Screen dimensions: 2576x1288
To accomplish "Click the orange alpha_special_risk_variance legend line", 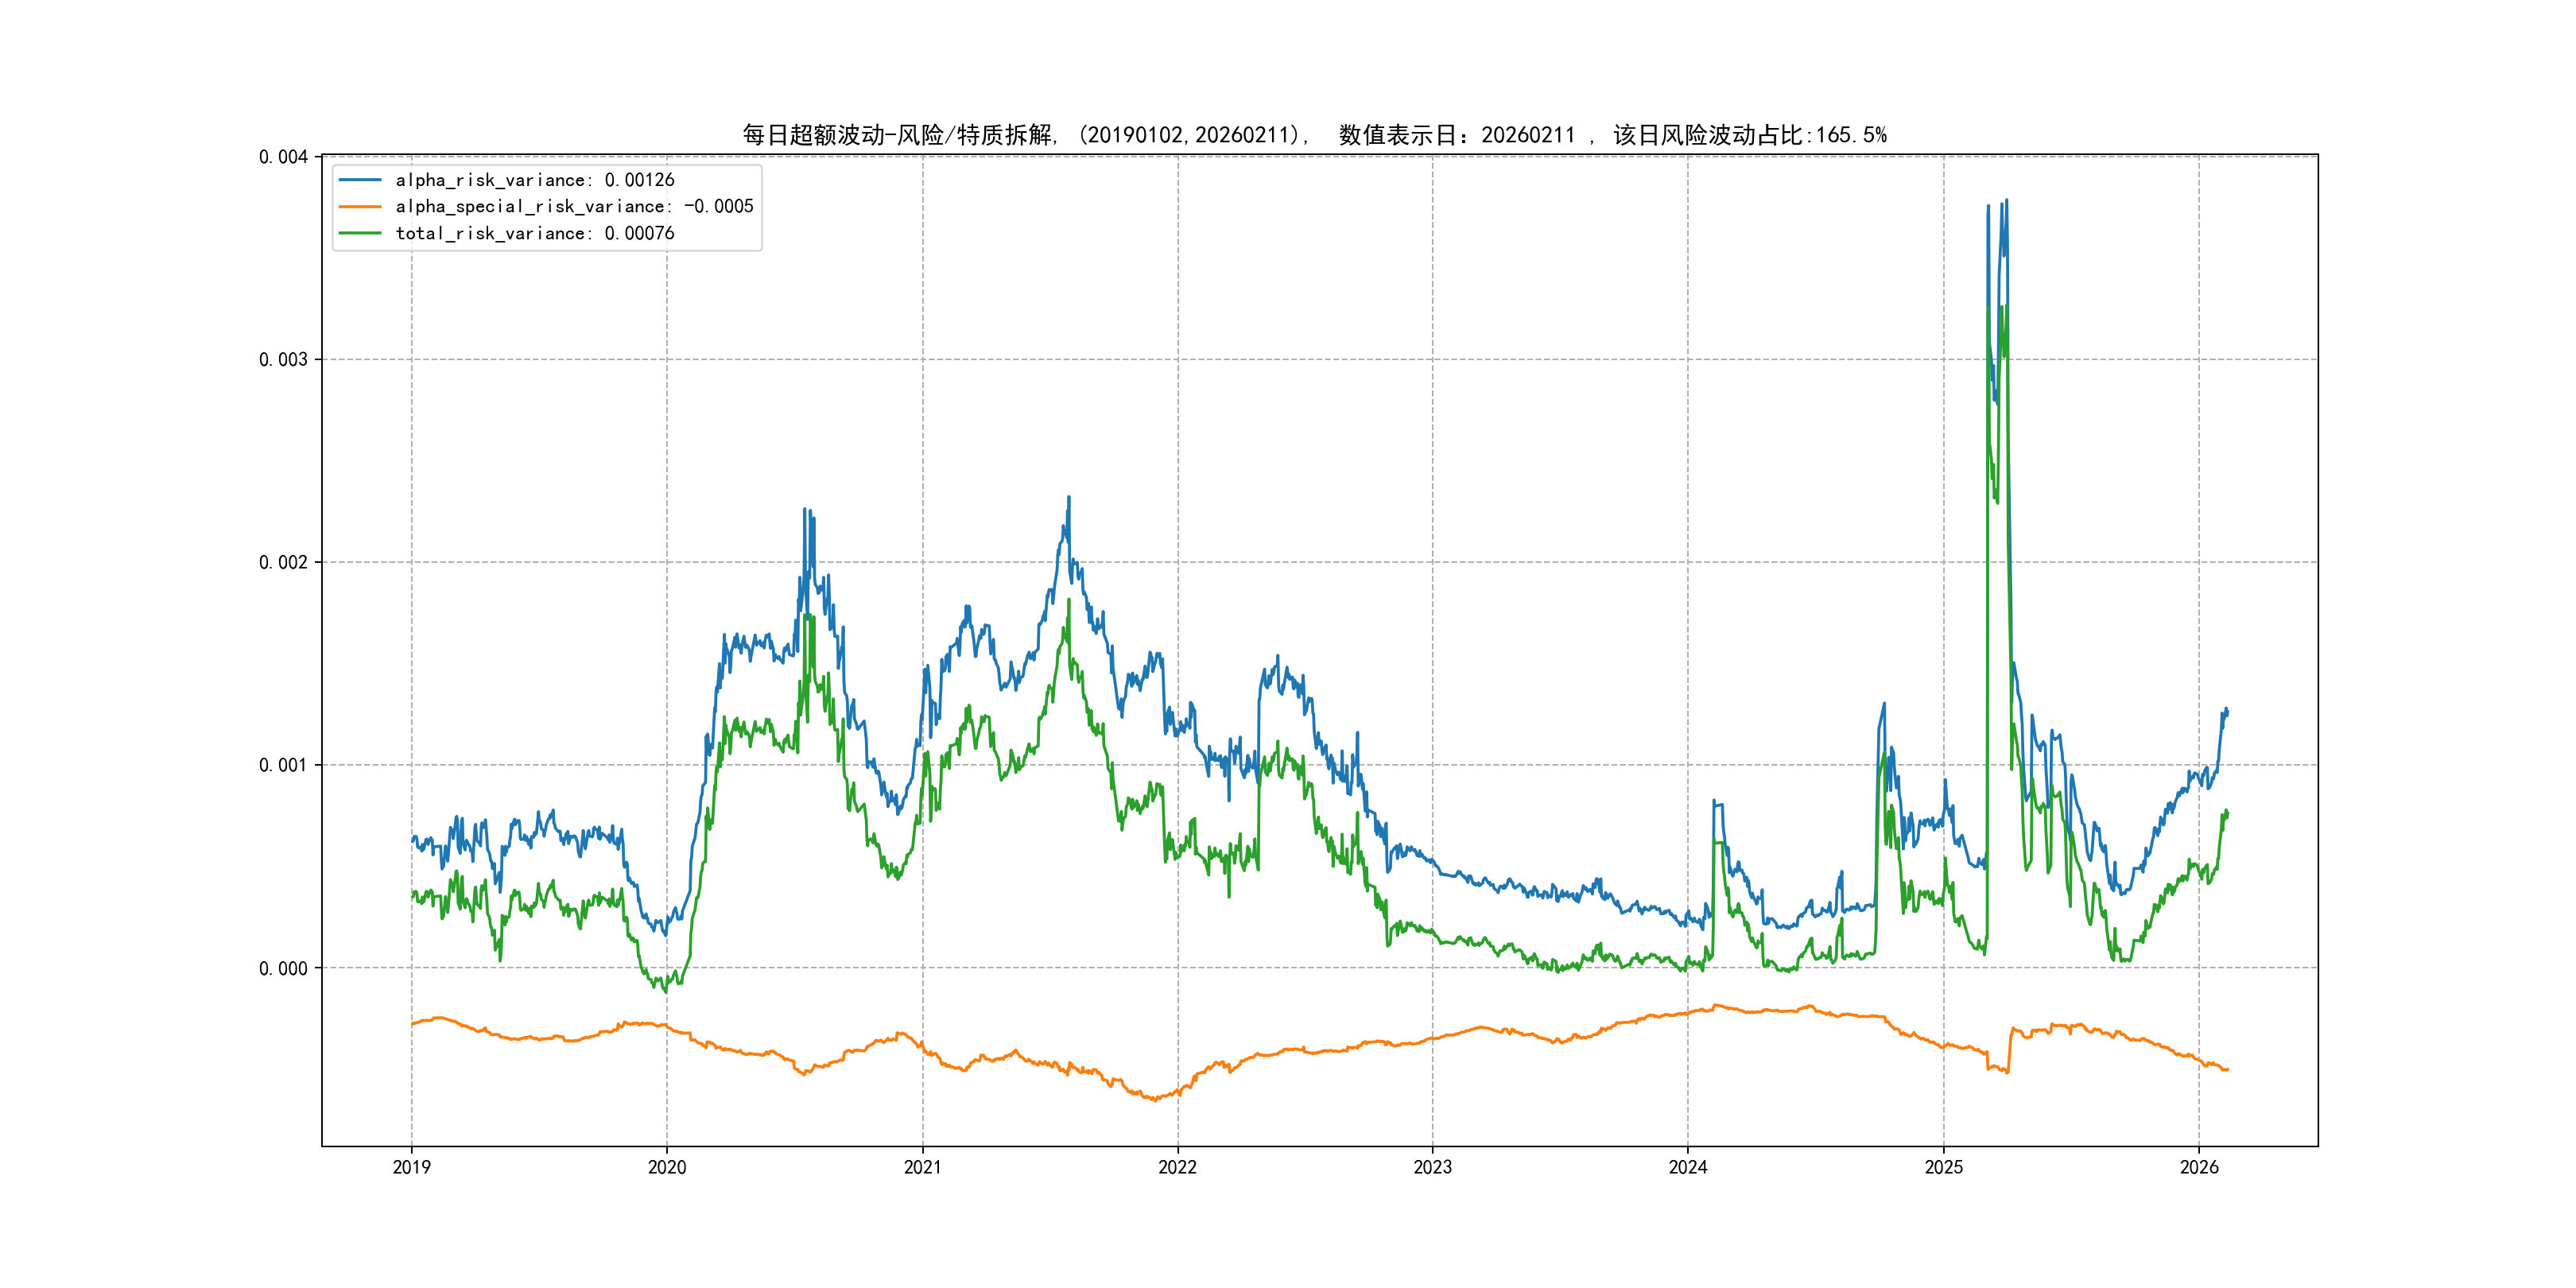I will pos(360,207).
